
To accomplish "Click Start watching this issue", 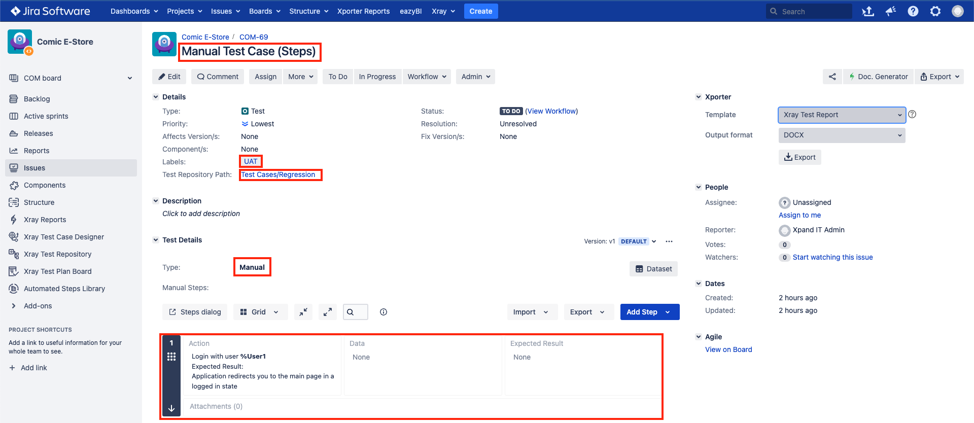I will click(x=833, y=257).
